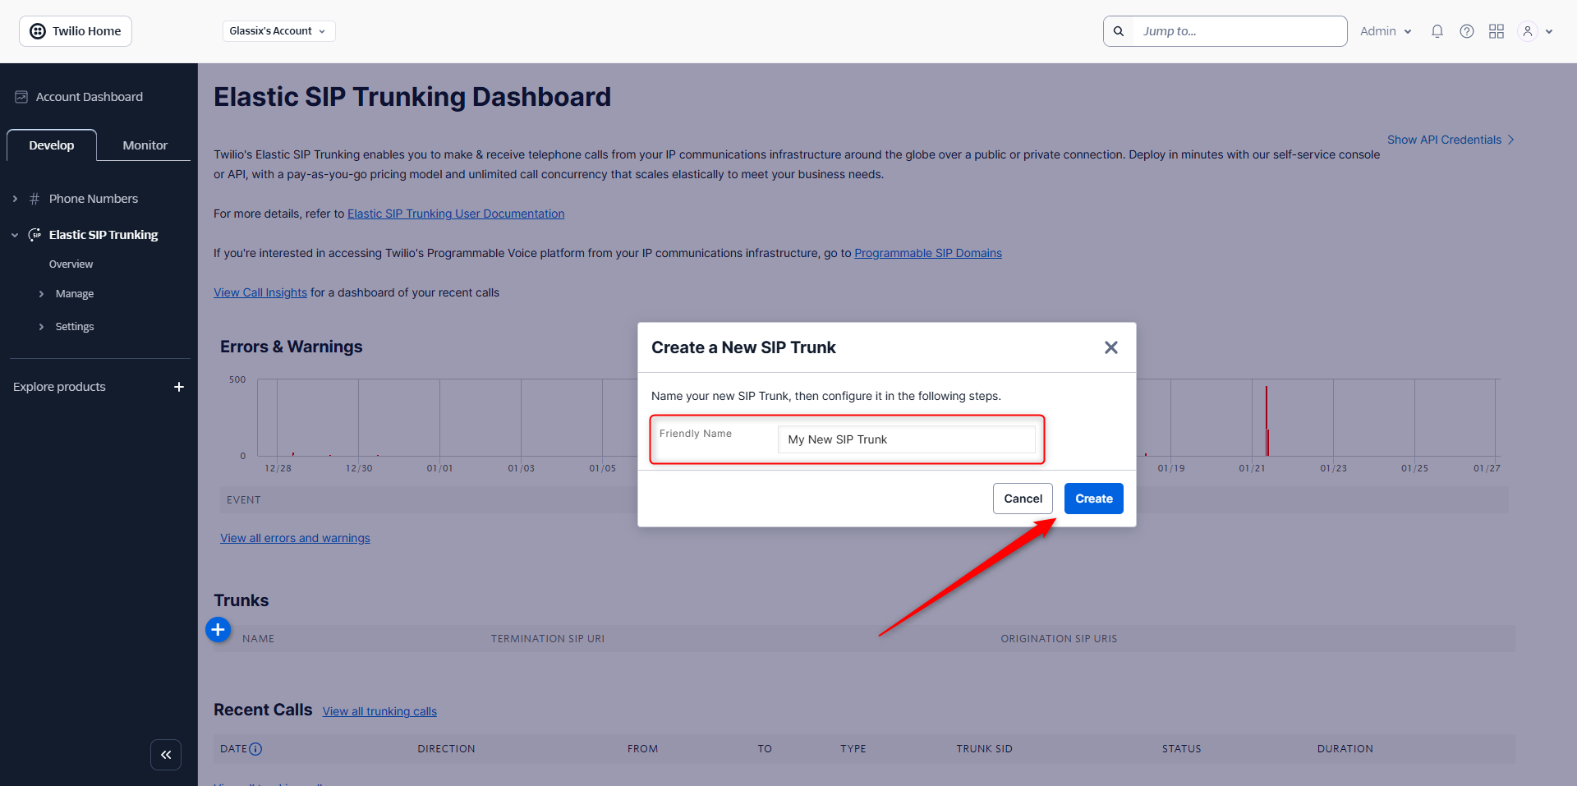
Task: Open Manage in the sidebar
Action: [75, 294]
